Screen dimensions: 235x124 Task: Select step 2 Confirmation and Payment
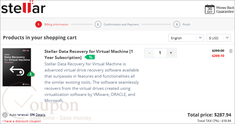117,24
